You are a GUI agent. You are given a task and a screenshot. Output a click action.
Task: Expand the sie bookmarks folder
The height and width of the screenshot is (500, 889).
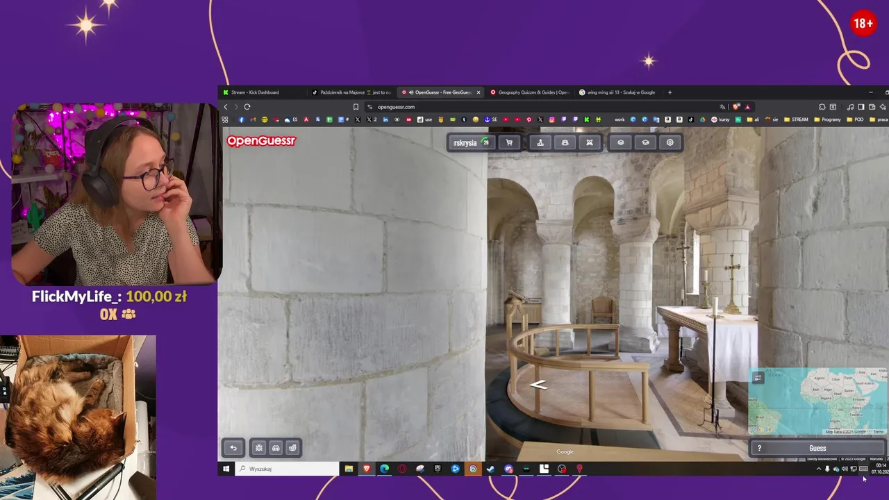[x=772, y=119]
